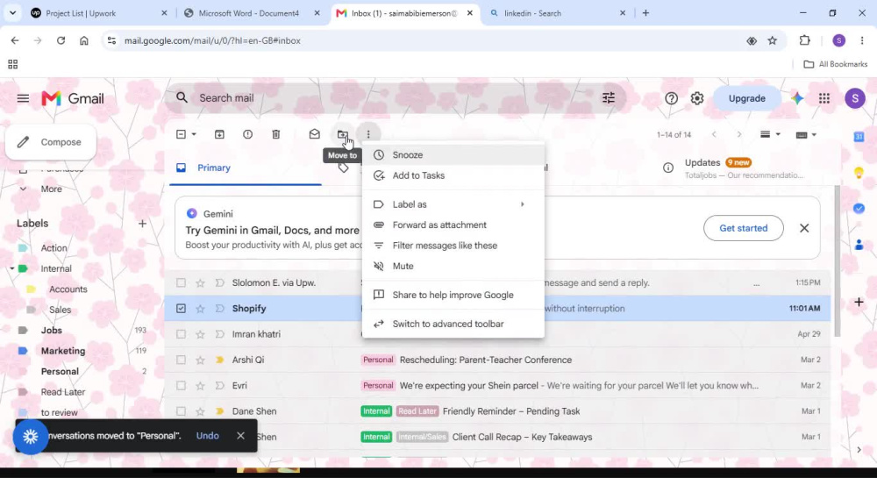
Task: Select the Evri email checkbox
Action: [x=181, y=386]
